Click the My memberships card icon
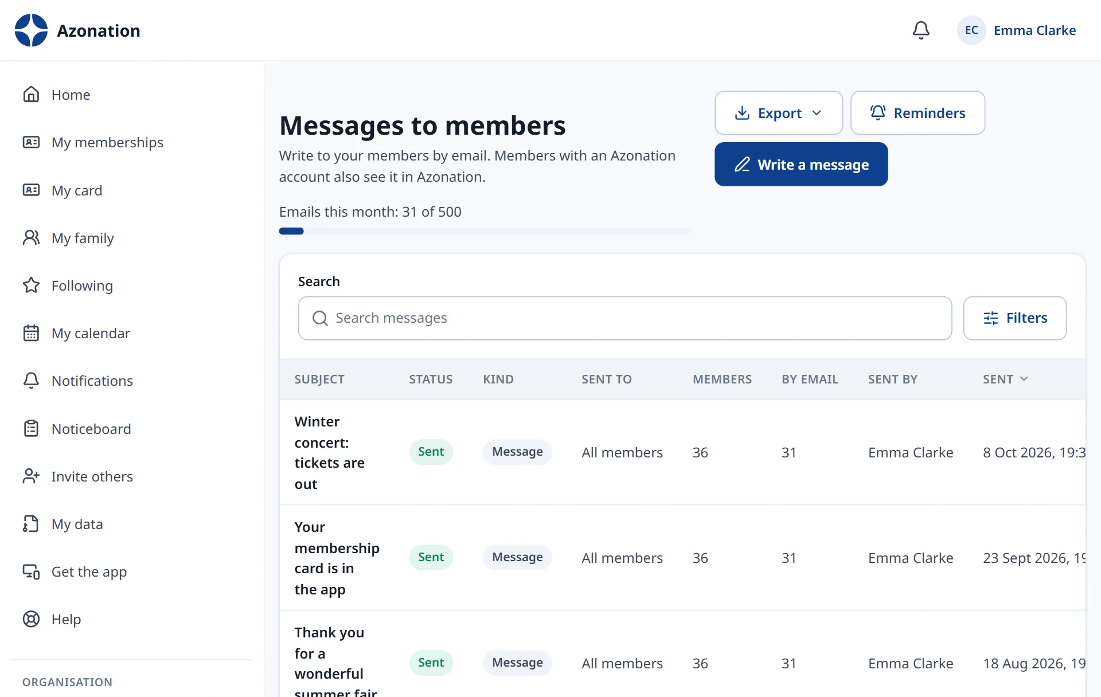This screenshot has width=1101, height=697. (31, 142)
